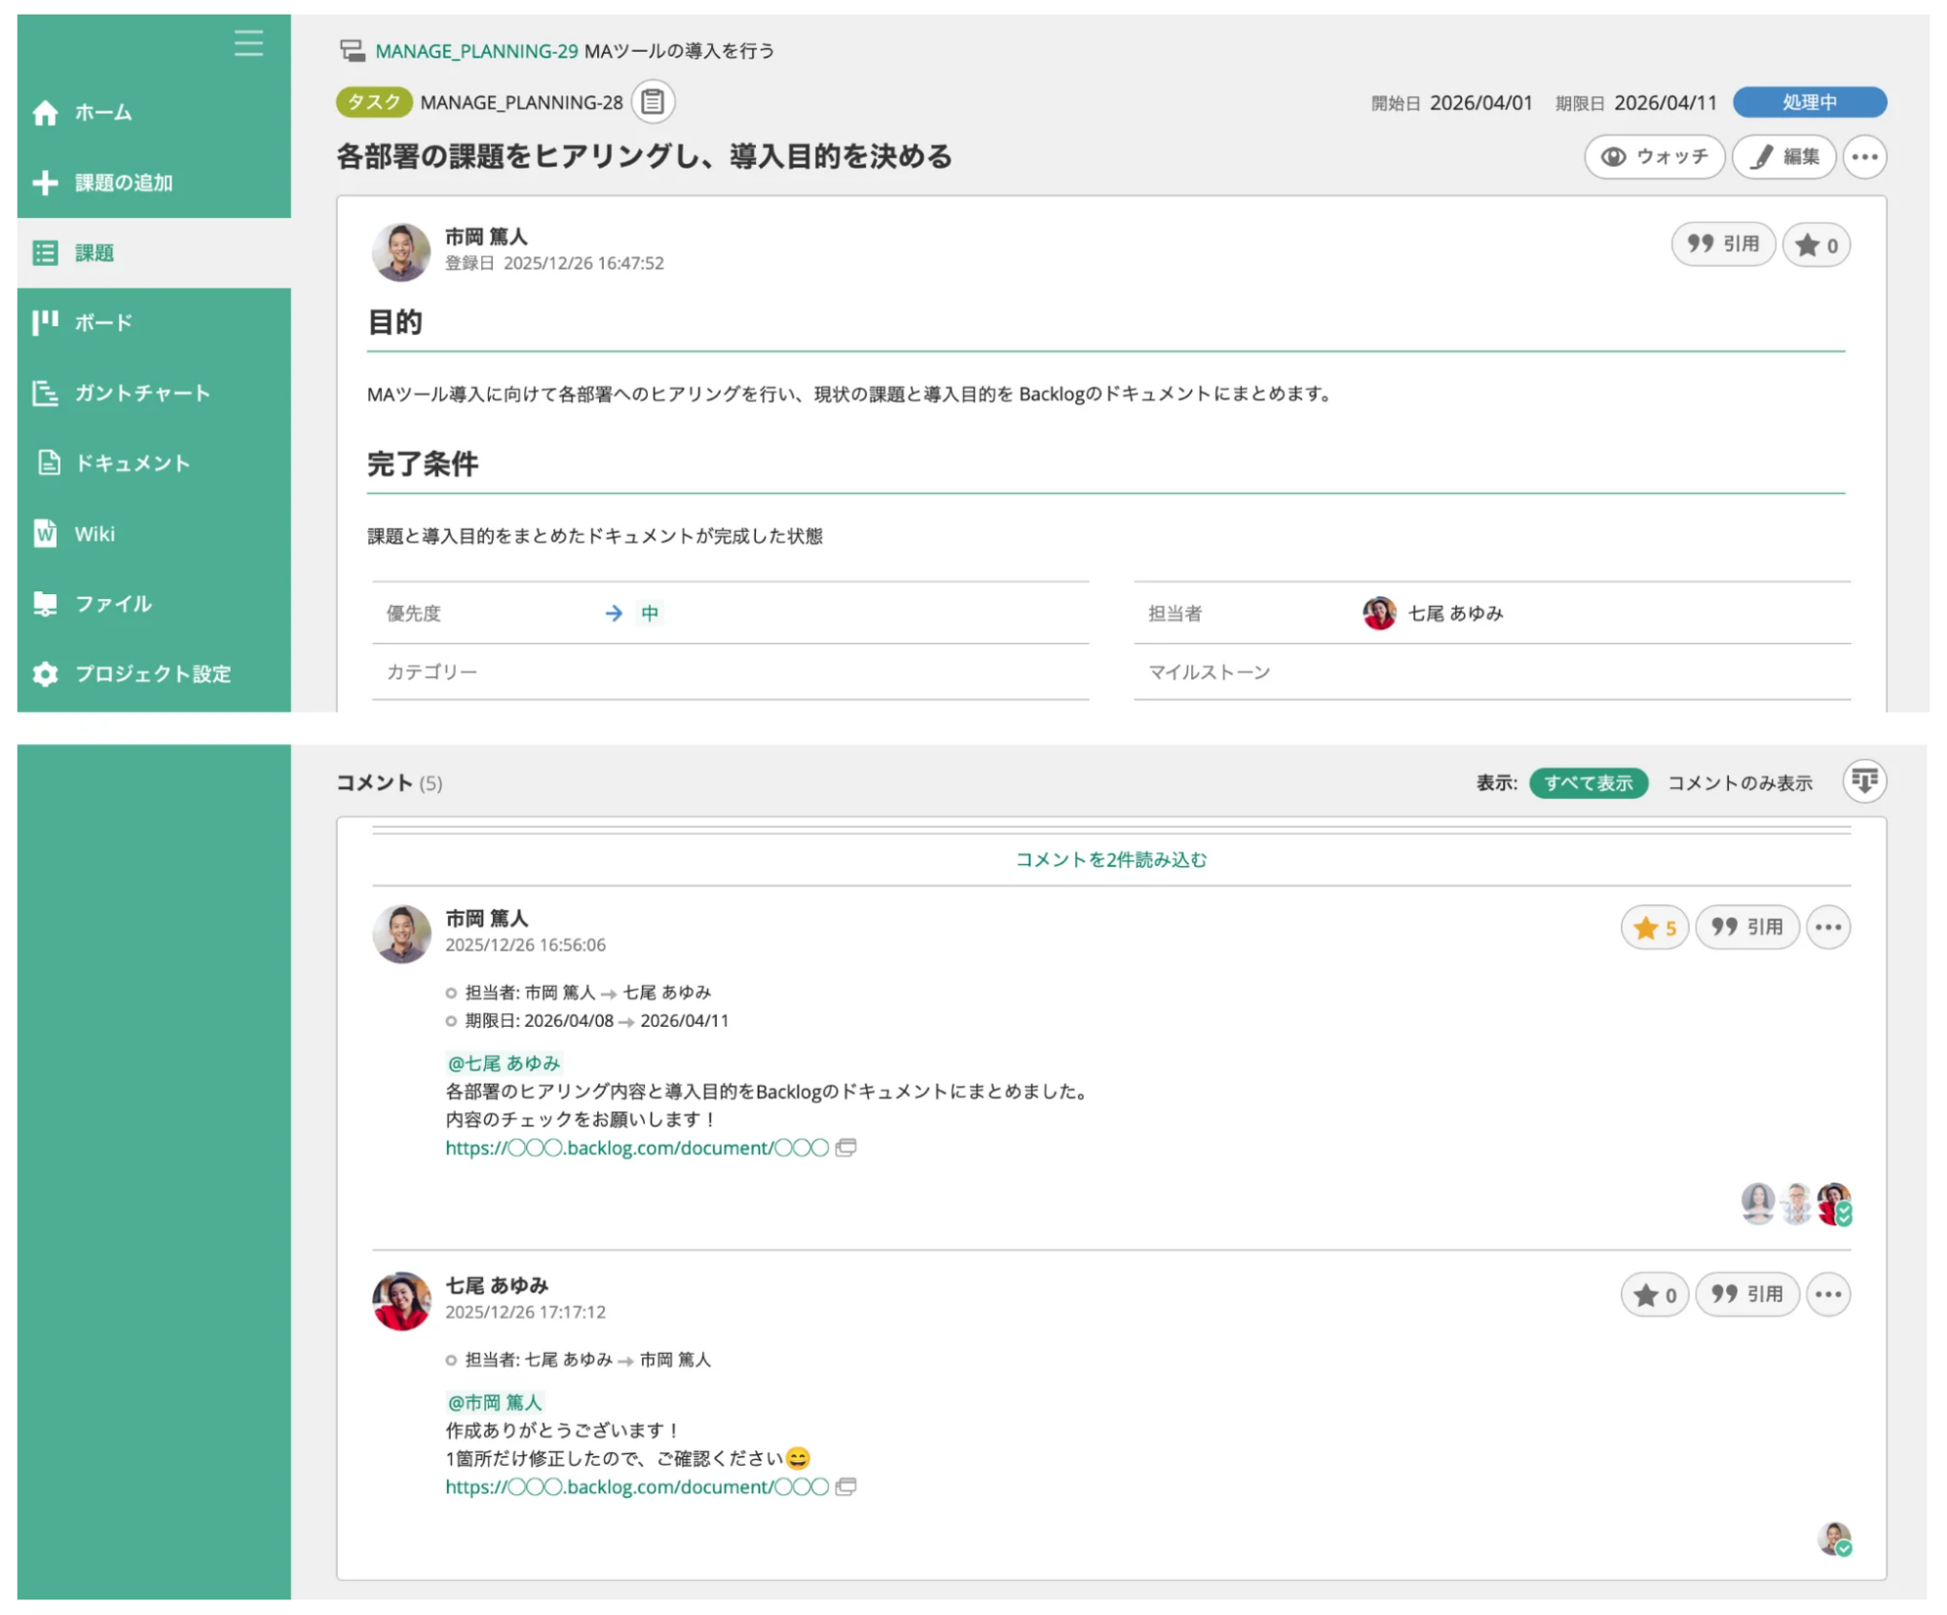Screen dimensions: 1947x1615
Task: Open Wiki in the sidebar
Action: 154,533
